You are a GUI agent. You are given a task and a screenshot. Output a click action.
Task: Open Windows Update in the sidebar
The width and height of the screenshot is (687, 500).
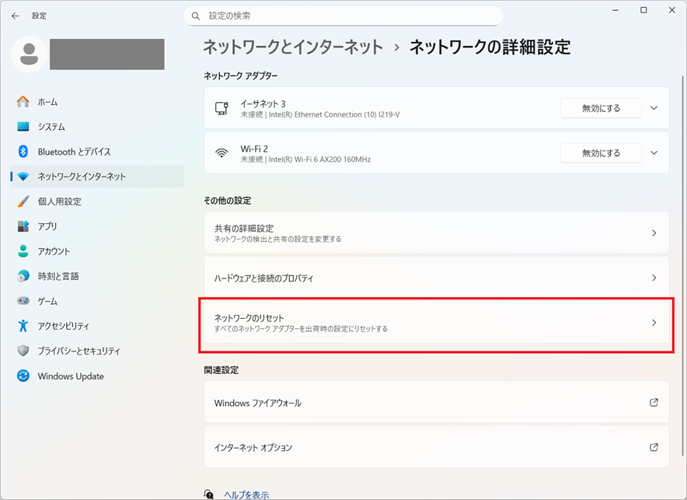point(70,376)
